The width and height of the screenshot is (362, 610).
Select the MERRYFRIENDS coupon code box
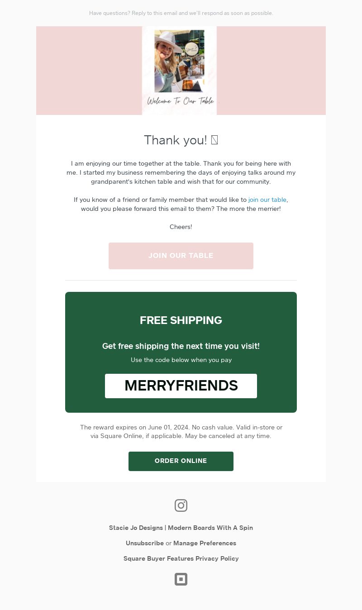181,386
